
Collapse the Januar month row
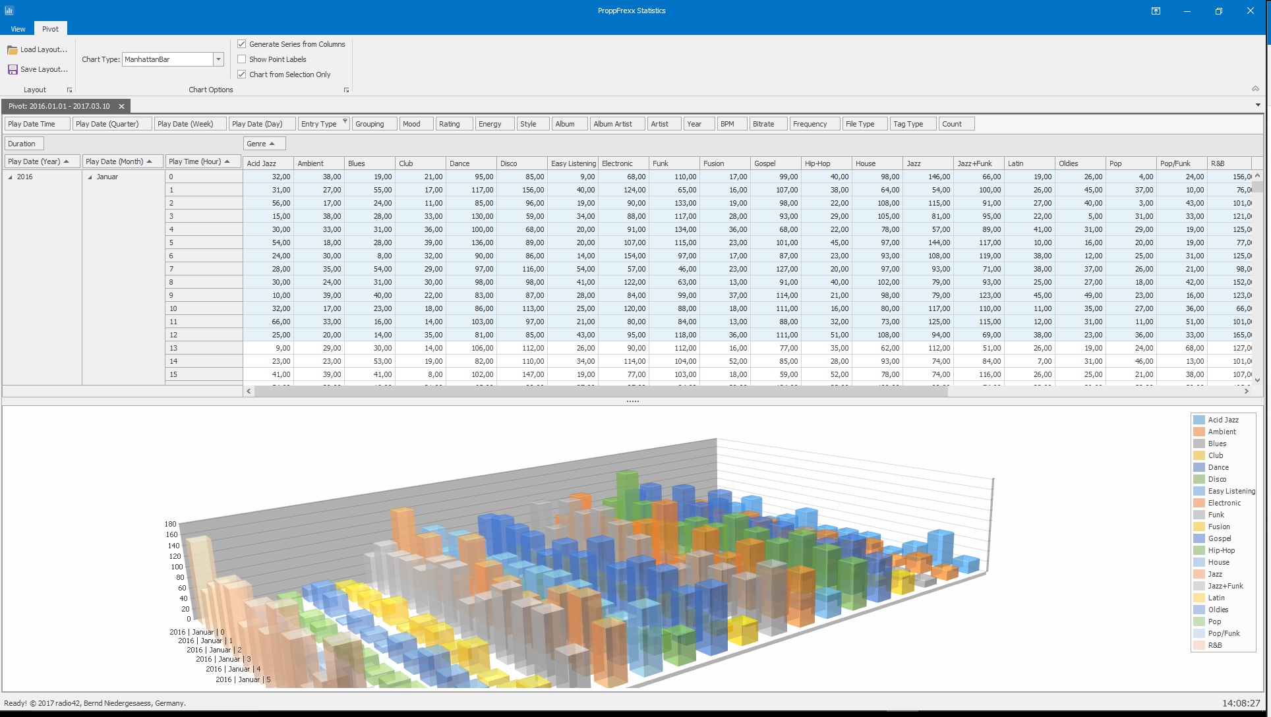click(x=90, y=177)
